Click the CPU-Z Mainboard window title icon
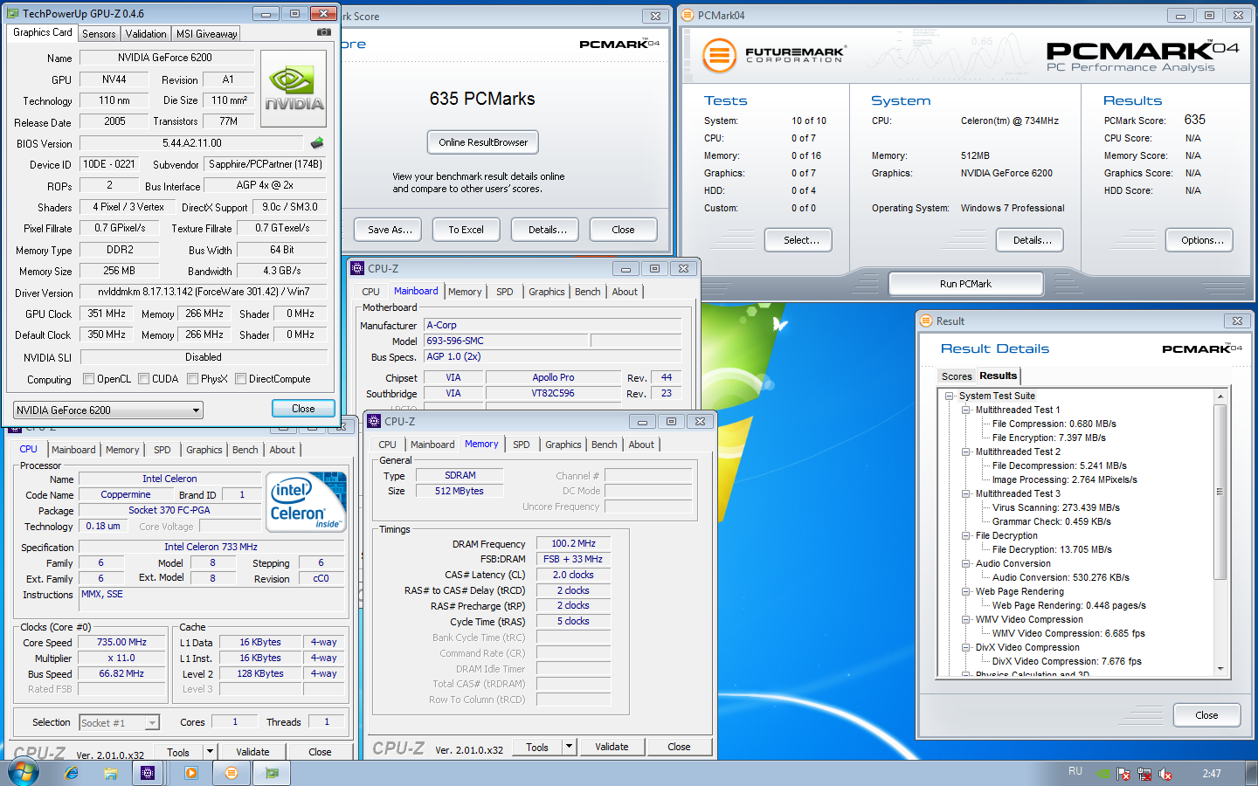Viewport: 1258px width, 786px height. click(357, 268)
